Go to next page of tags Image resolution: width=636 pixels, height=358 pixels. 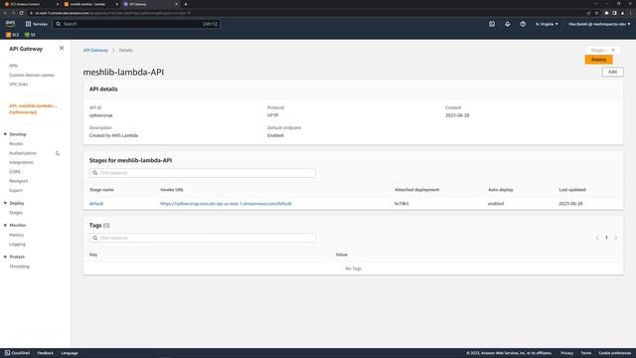tap(615, 238)
